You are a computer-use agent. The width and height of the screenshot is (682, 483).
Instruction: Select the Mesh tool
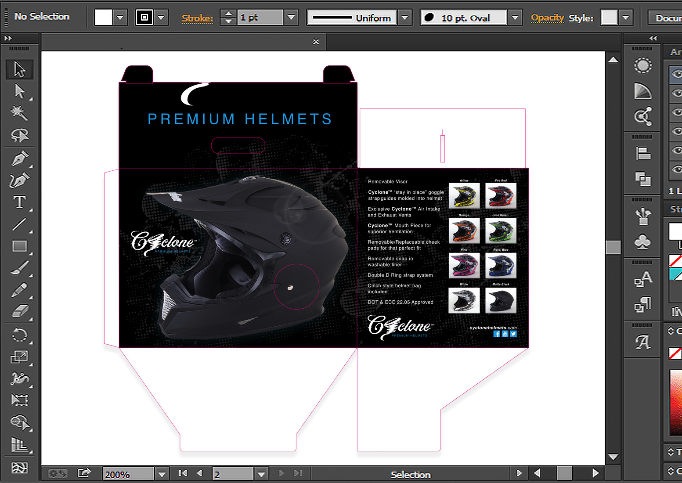click(x=19, y=468)
